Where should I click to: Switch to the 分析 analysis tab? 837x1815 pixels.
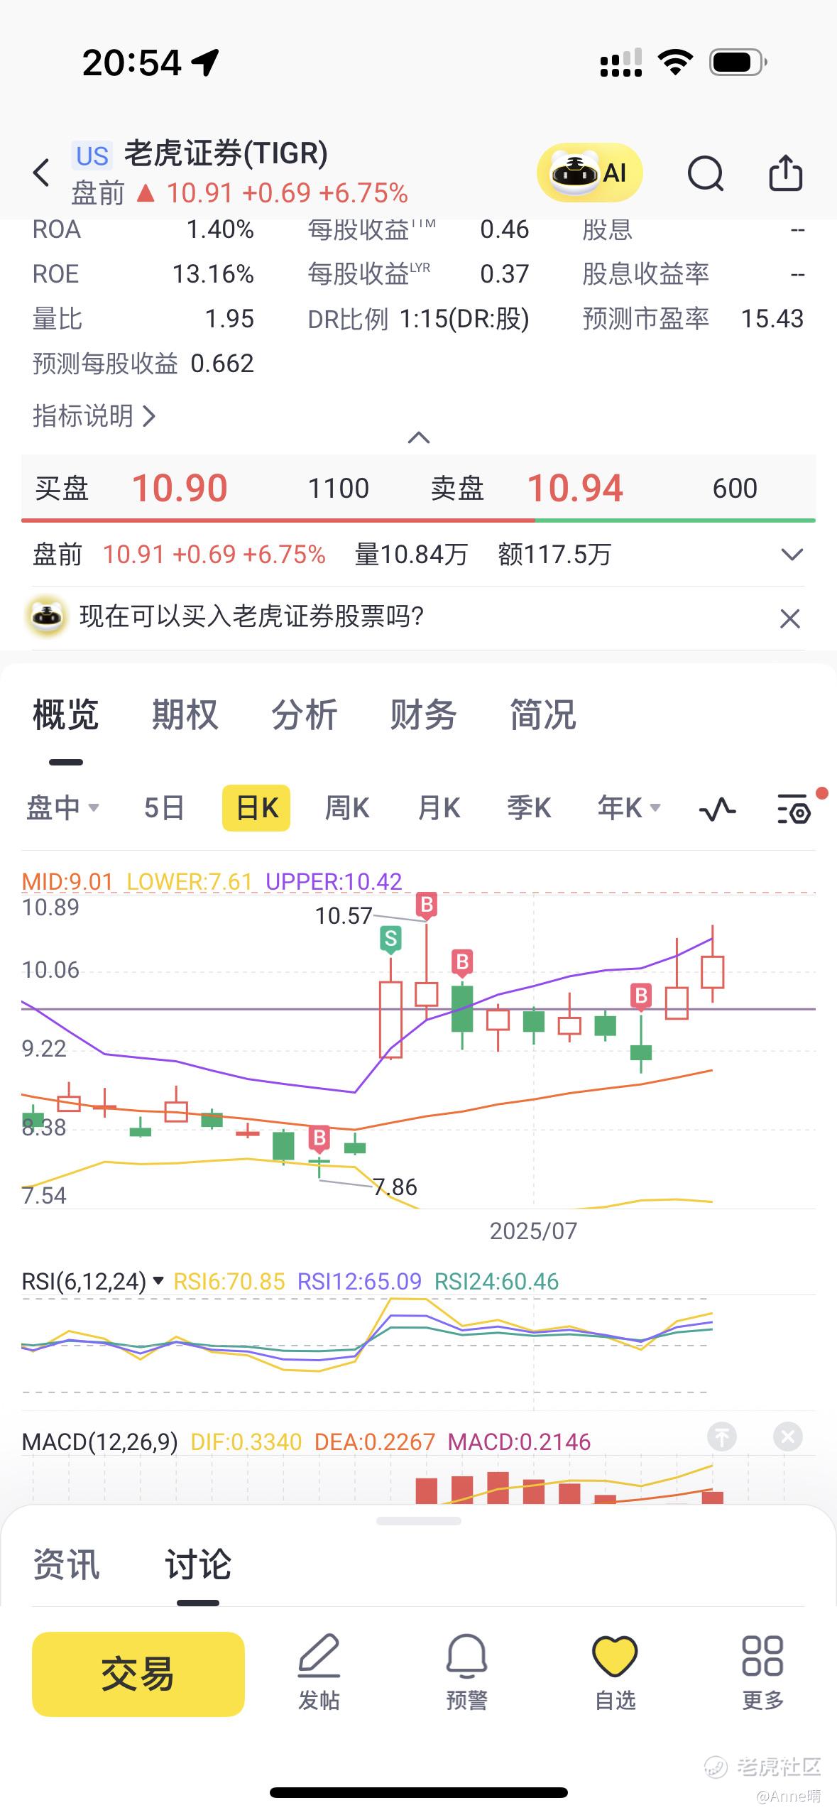[304, 715]
